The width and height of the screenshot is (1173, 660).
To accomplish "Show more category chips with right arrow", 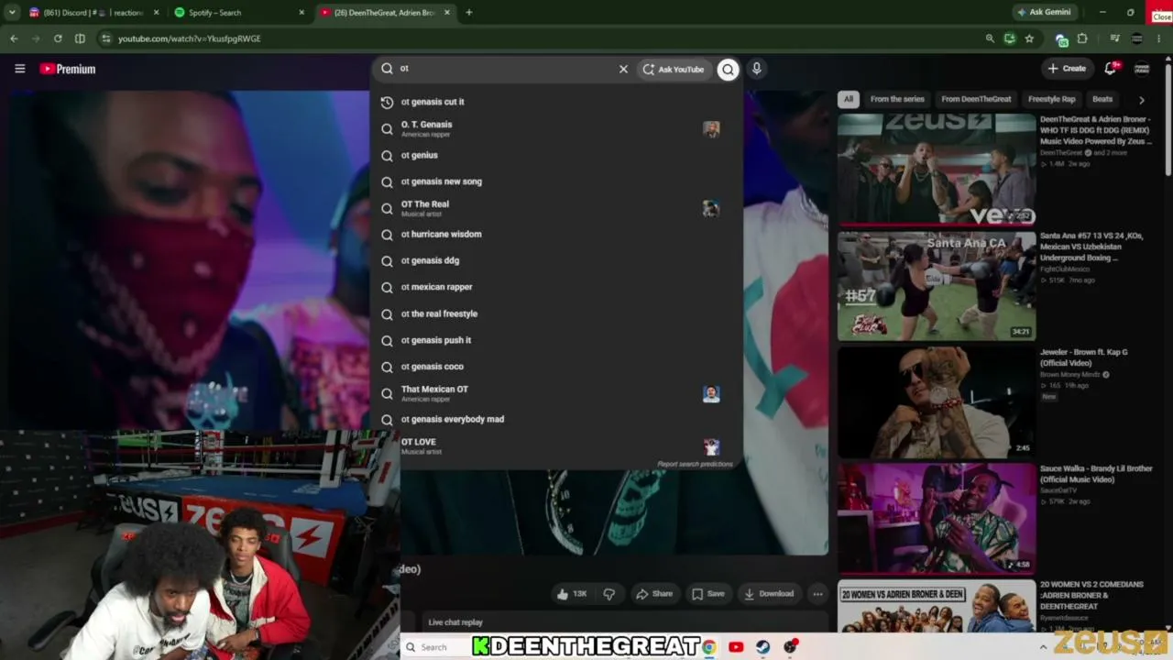I will click(1142, 99).
